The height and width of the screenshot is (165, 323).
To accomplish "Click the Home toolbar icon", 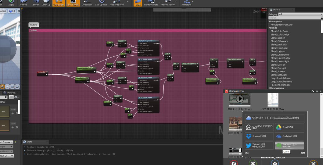I will pyautogui.click(x=36, y=3).
